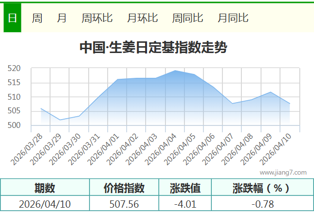Open the 周同比 tab
Viewport: 314px width, 214px height.
(x=187, y=18)
